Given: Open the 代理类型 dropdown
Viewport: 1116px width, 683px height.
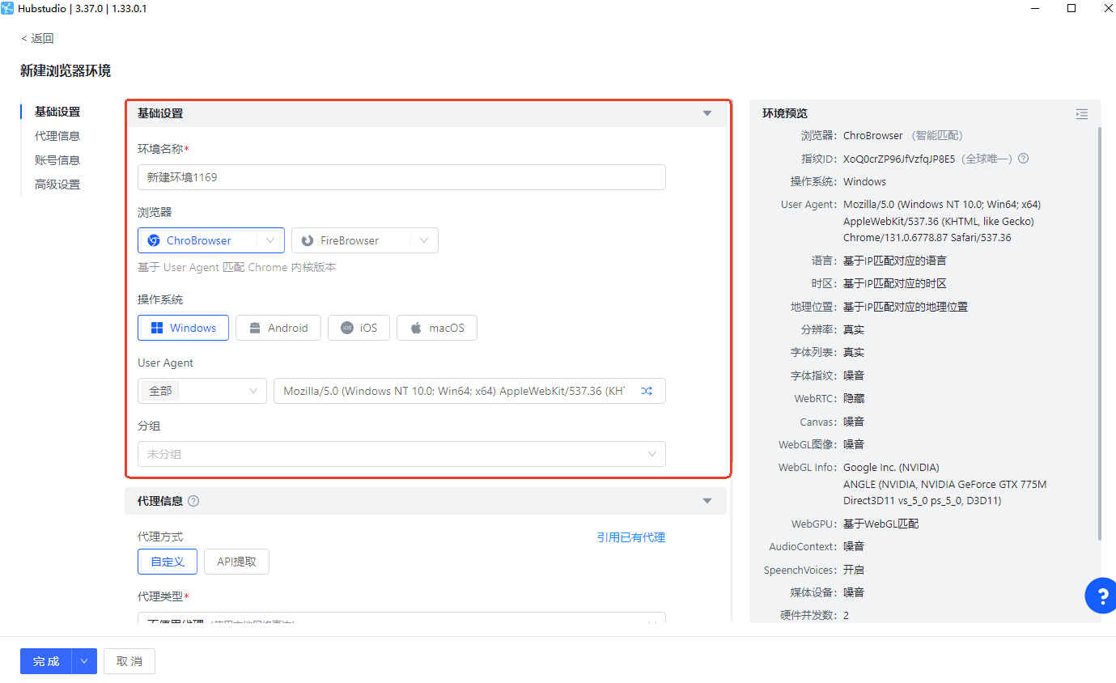Looking at the screenshot, I should point(401,617).
